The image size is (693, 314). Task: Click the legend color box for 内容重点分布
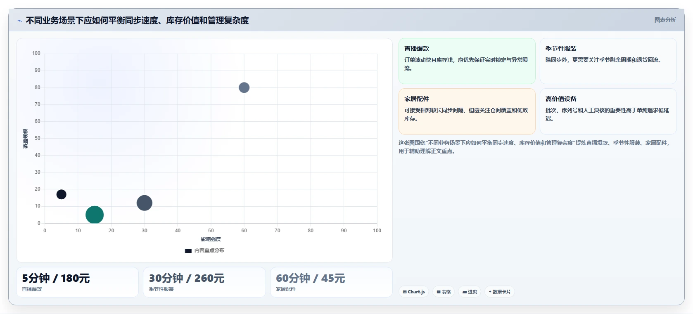point(188,250)
